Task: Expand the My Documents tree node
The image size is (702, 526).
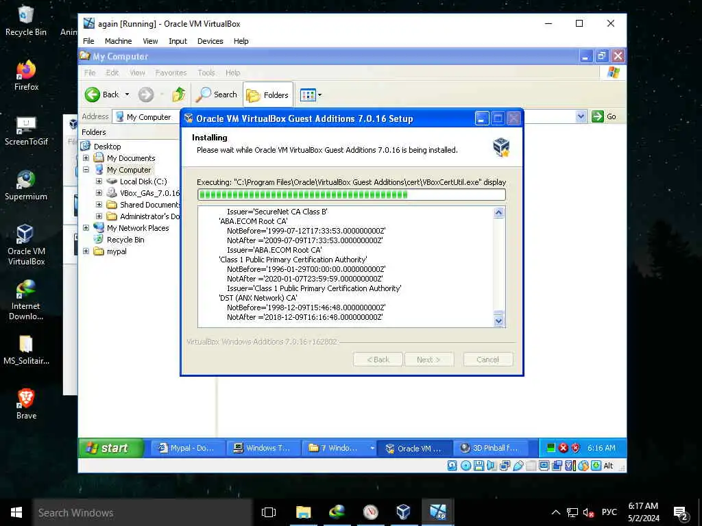Action: point(86,158)
